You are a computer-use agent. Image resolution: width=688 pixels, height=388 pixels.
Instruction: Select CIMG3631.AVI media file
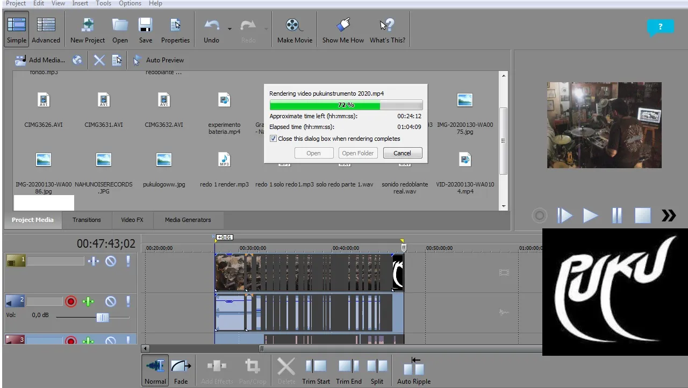point(104,110)
